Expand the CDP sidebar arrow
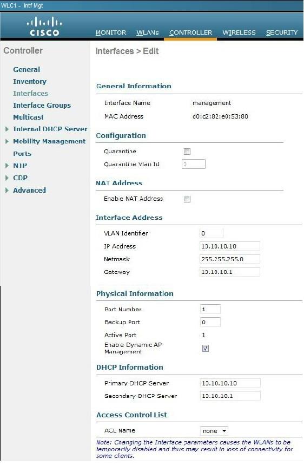The height and width of the screenshot is (472, 304). pyautogui.click(x=7, y=178)
